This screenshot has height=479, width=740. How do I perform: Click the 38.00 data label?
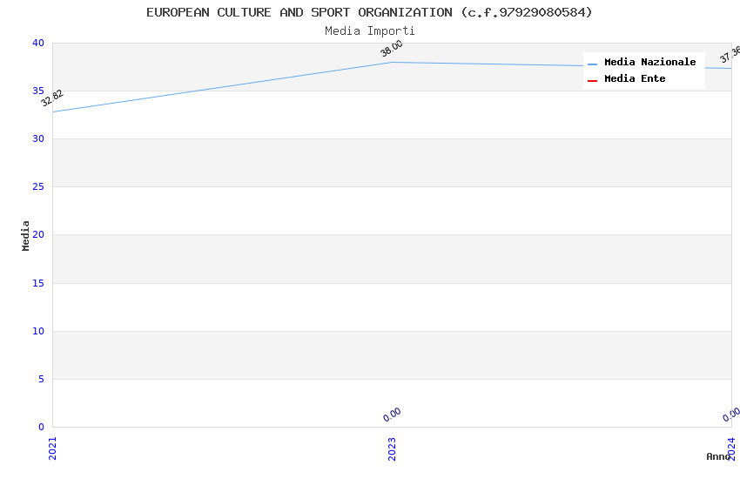(392, 48)
